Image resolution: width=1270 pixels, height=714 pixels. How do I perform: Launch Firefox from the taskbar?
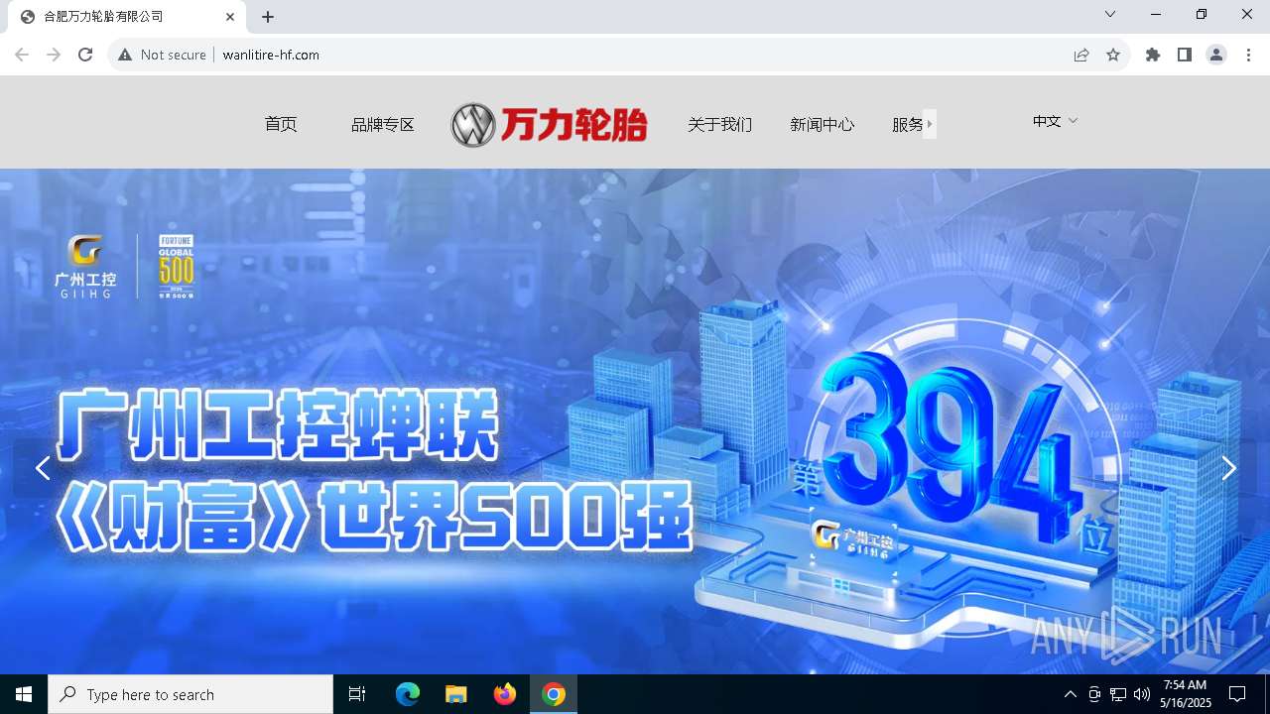pyautogui.click(x=505, y=694)
